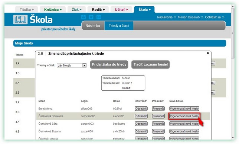Click class password value krieda17
Image resolution: width=239 pixels, height=144 pixels.
(127, 83)
